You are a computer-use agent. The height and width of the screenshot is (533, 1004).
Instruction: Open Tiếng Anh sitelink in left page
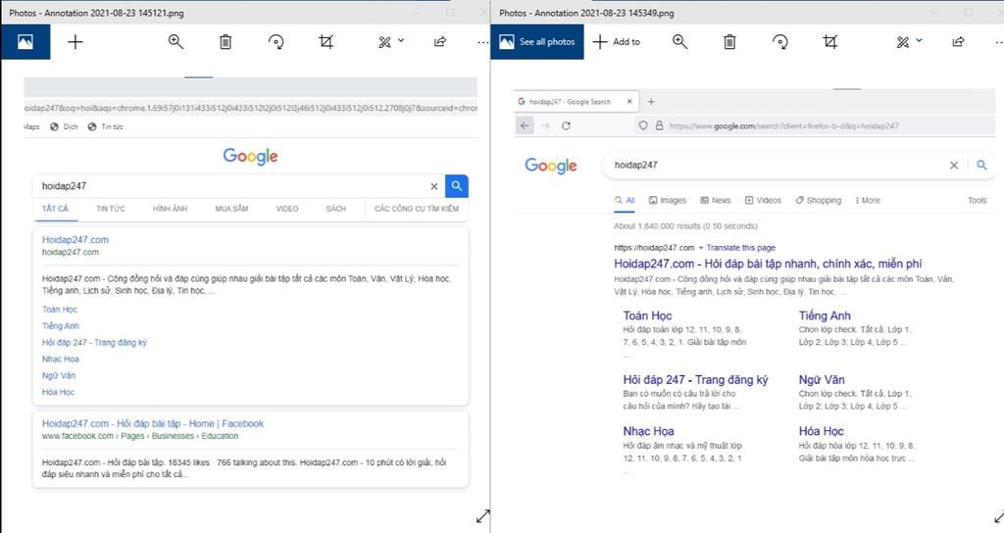point(61,325)
